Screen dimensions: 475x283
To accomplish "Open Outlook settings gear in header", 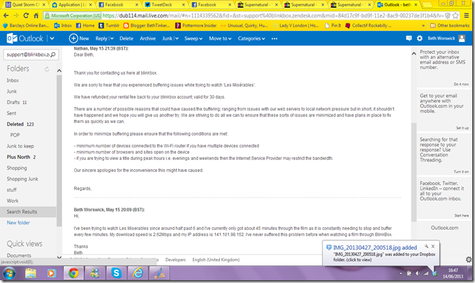I will (x=420, y=38).
